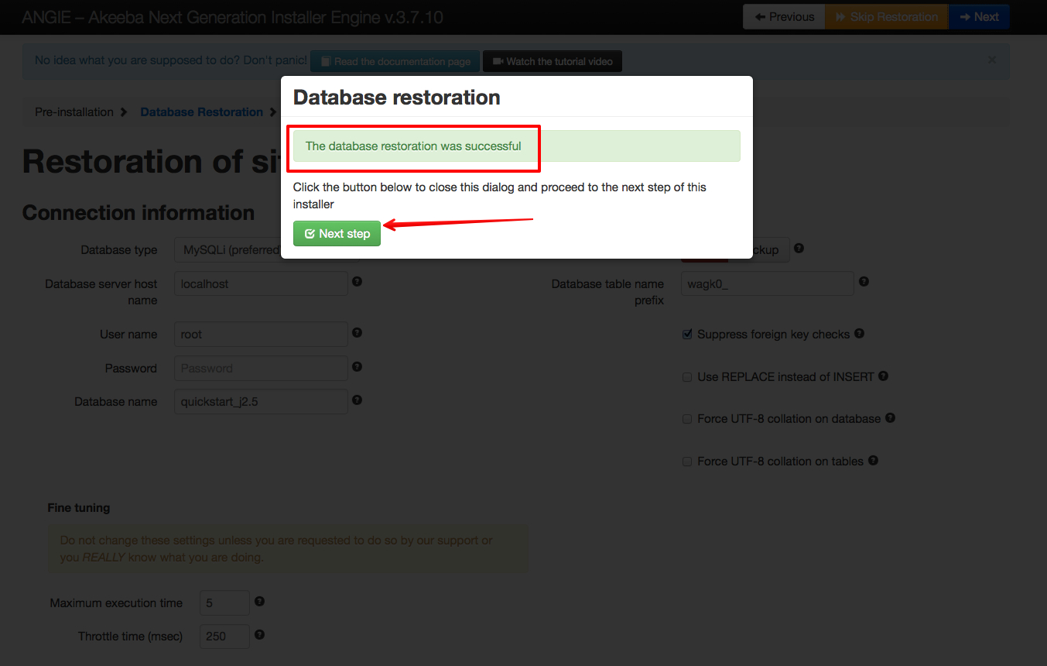
Task: Click the Connection information heading
Action: pos(139,213)
